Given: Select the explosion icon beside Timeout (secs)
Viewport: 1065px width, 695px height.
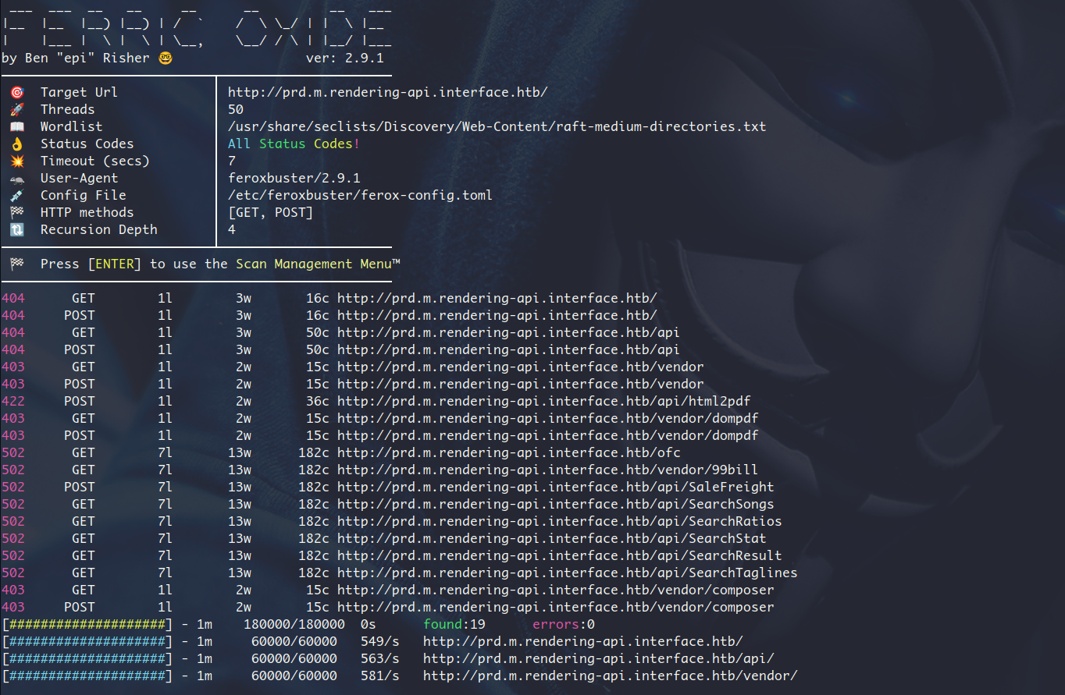Looking at the screenshot, I should click(x=17, y=161).
